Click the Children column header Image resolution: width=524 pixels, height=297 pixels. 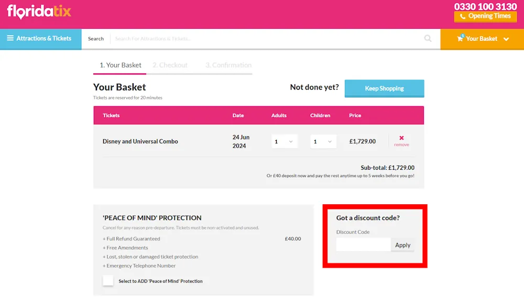pyautogui.click(x=320, y=116)
